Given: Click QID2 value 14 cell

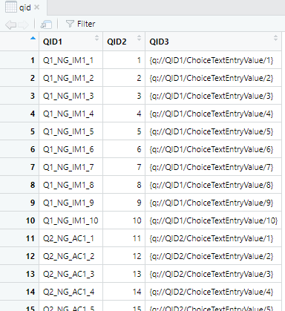Looking at the screenshot, I should point(124,292).
